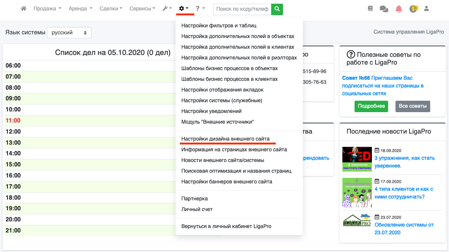Click the green Подробнее button
449x252 pixels.
[x=371, y=106]
